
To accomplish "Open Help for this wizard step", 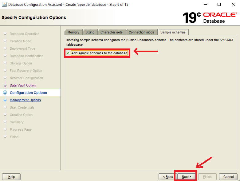I will tap(11, 177).
